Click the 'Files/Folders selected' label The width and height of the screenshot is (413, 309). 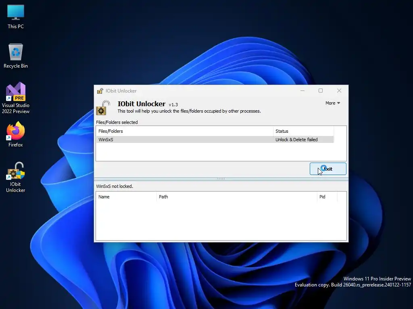(x=117, y=122)
